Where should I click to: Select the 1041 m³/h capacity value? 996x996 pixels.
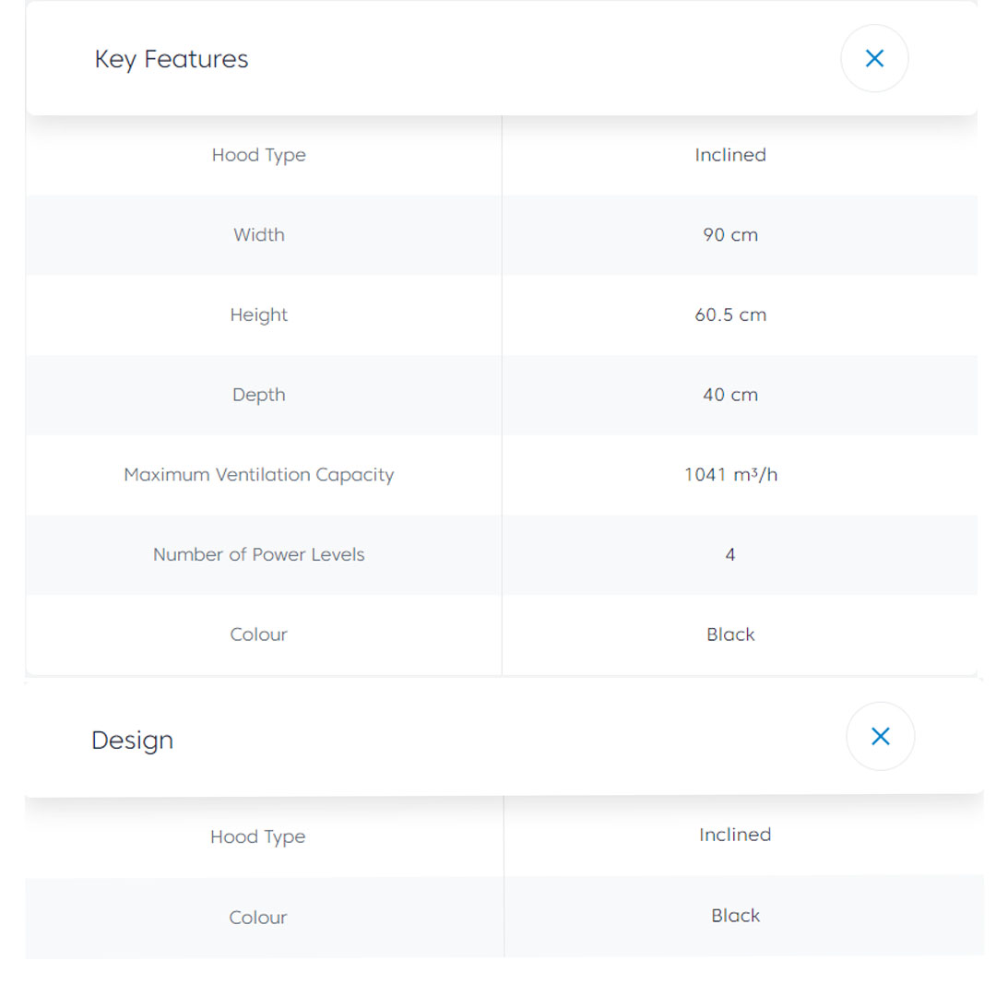[x=729, y=475]
